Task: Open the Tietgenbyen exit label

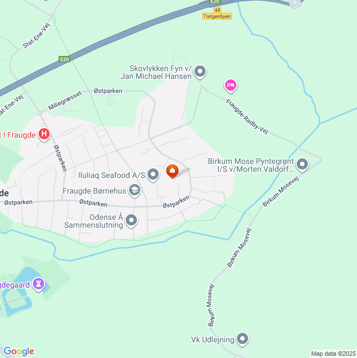Action: pos(217,16)
